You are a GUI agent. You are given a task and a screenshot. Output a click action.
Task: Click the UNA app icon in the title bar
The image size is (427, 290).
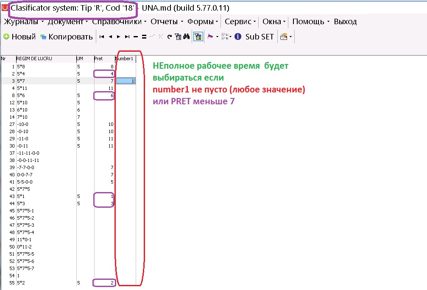tap(5, 8)
